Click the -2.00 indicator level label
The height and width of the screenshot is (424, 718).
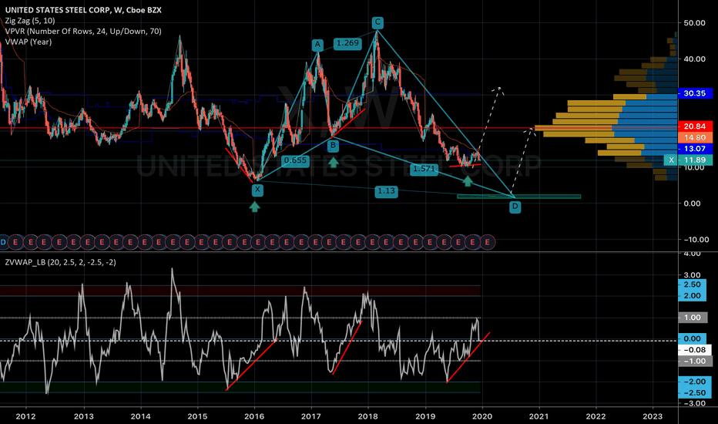point(695,382)
